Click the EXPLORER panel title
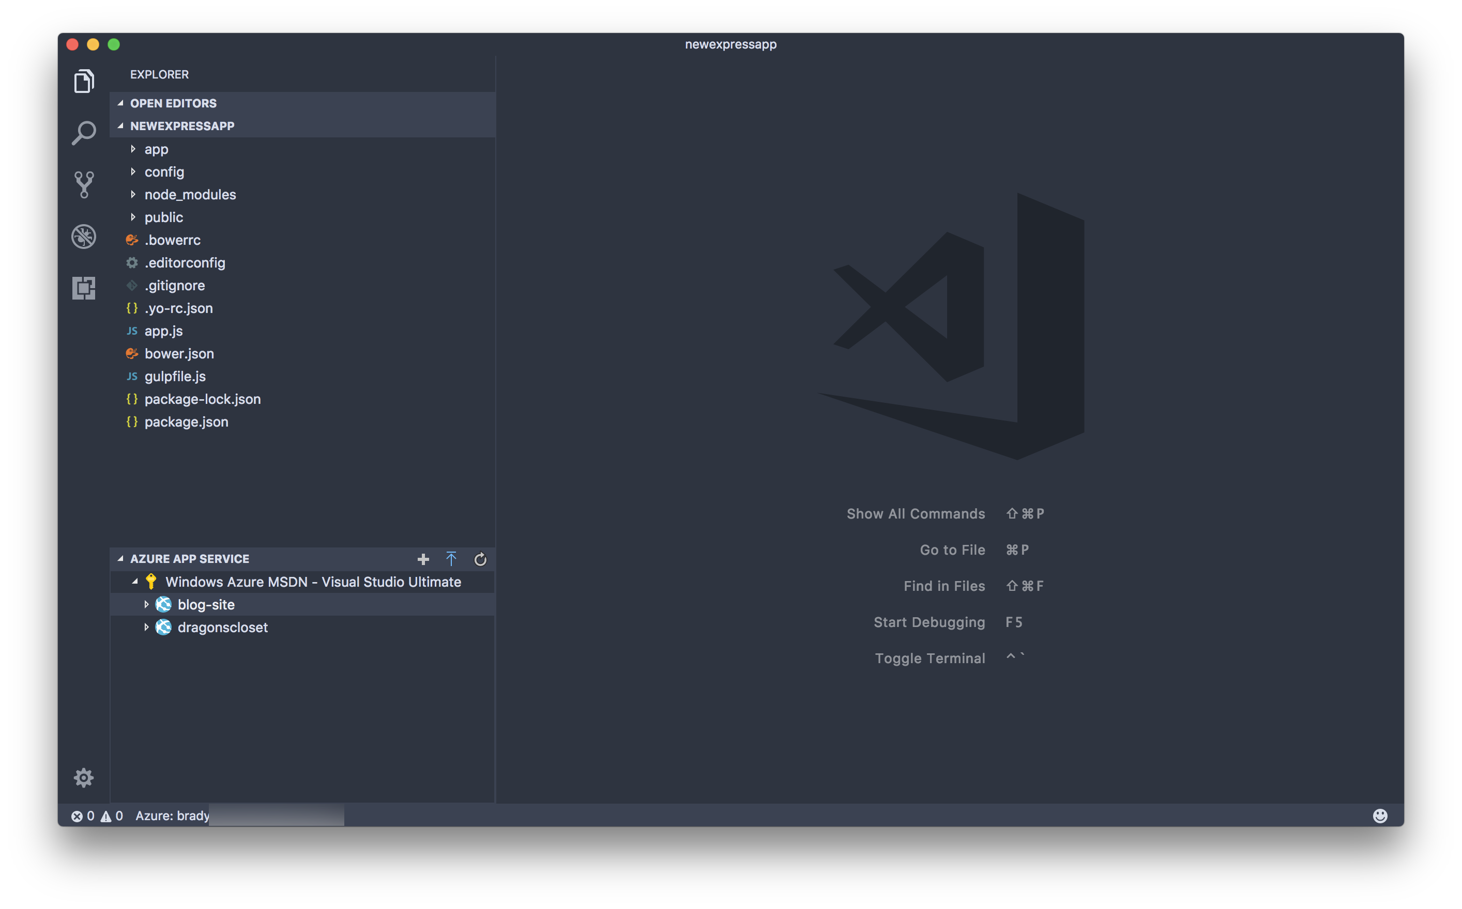 [x=159, y=74]
